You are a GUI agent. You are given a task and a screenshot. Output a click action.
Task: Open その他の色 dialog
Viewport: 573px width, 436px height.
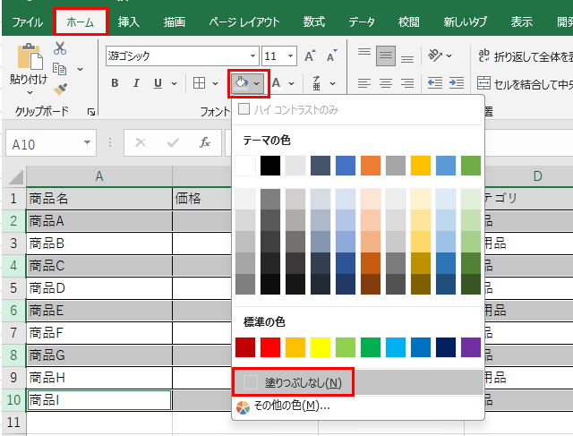285,406
